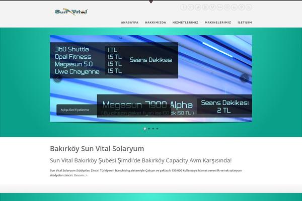
Task: Click the last social icon after Pinterest
Action: pos(249,7)
